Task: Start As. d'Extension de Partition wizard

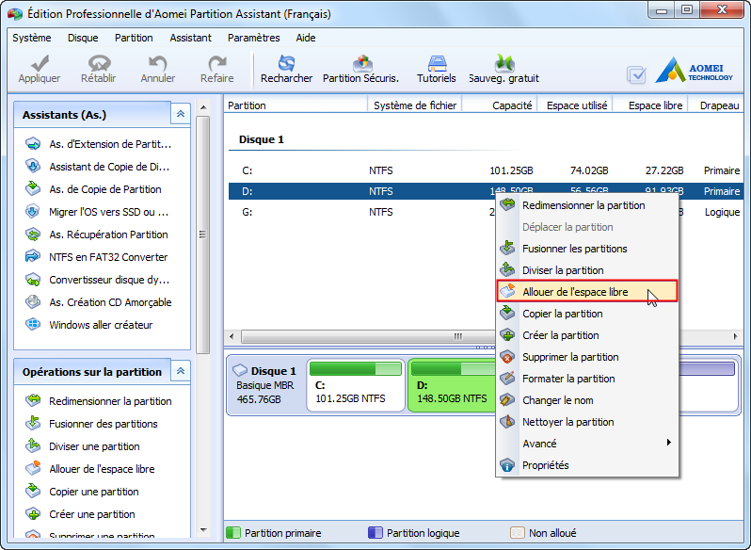Action: 99,144
